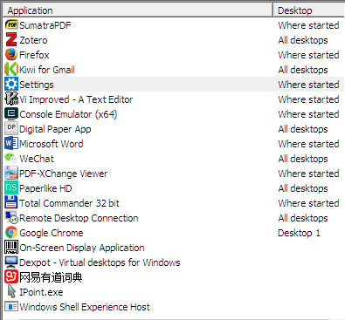Click Where started for Total Commander
The height and width of the screenshot is (320, 345).
click(308, 203)
